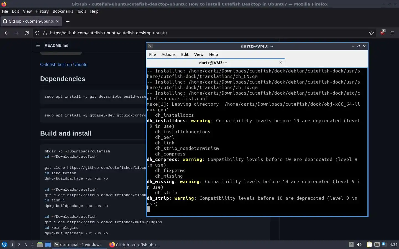The height and width of the screenshot is (249, 399).
Task: Open terminal Help menu
Action: click(x=213, y=55)
